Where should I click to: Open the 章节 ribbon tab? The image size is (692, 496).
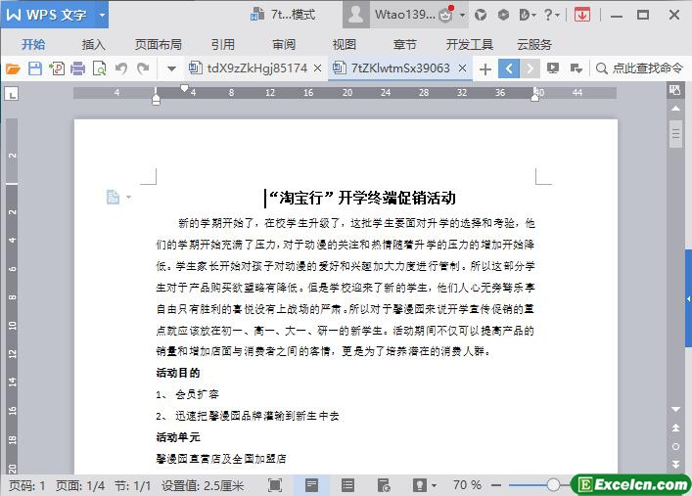pos(404,45)
